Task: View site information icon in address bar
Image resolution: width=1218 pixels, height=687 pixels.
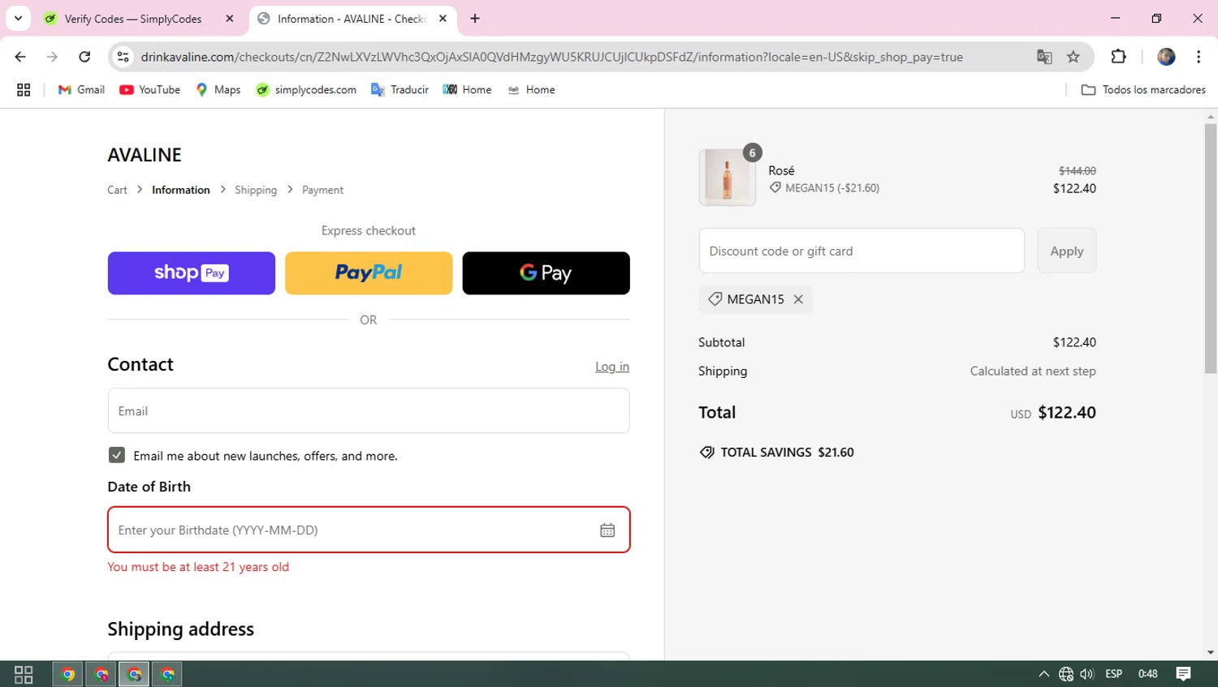Action: pyautogui.click(x=123, y=57)
